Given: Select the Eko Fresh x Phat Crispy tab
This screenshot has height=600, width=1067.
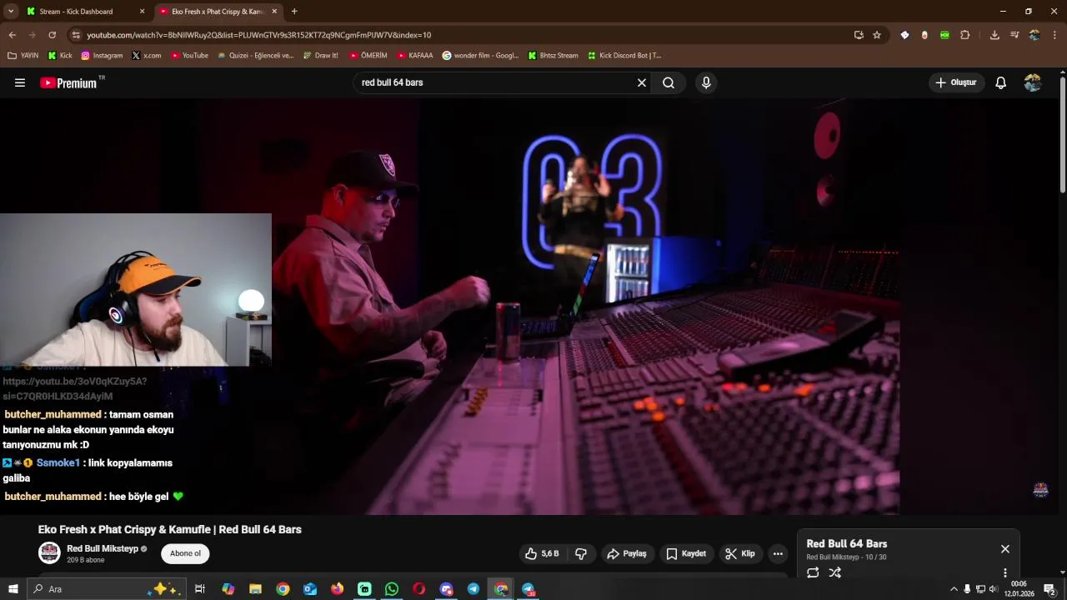Looking at the screenshot, I should click(218, 12).
